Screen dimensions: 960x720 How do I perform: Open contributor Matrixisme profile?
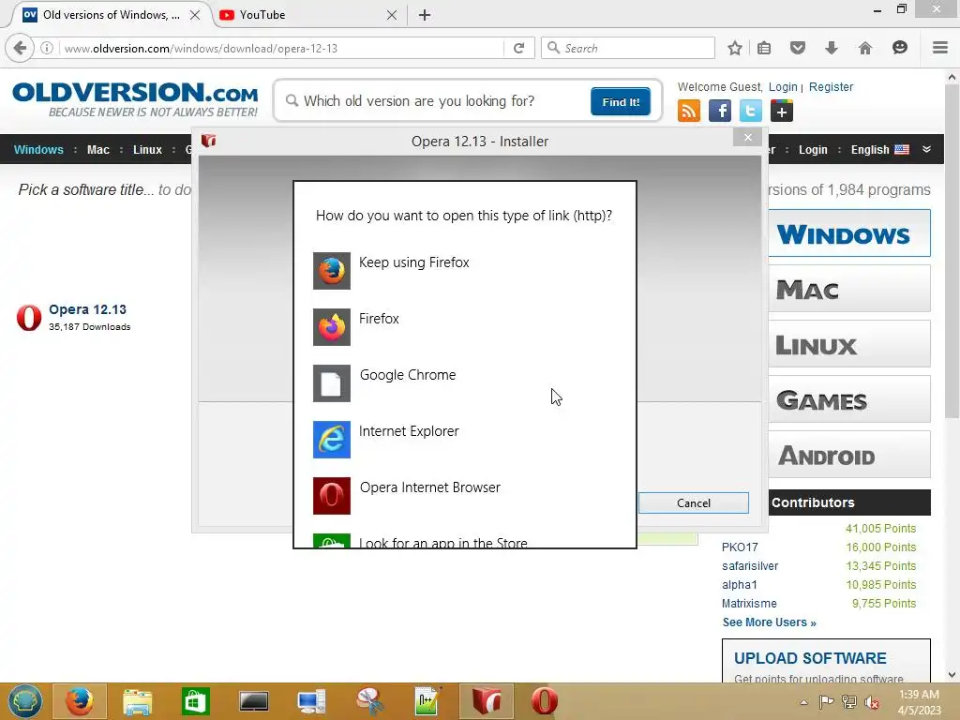point(749,603)
